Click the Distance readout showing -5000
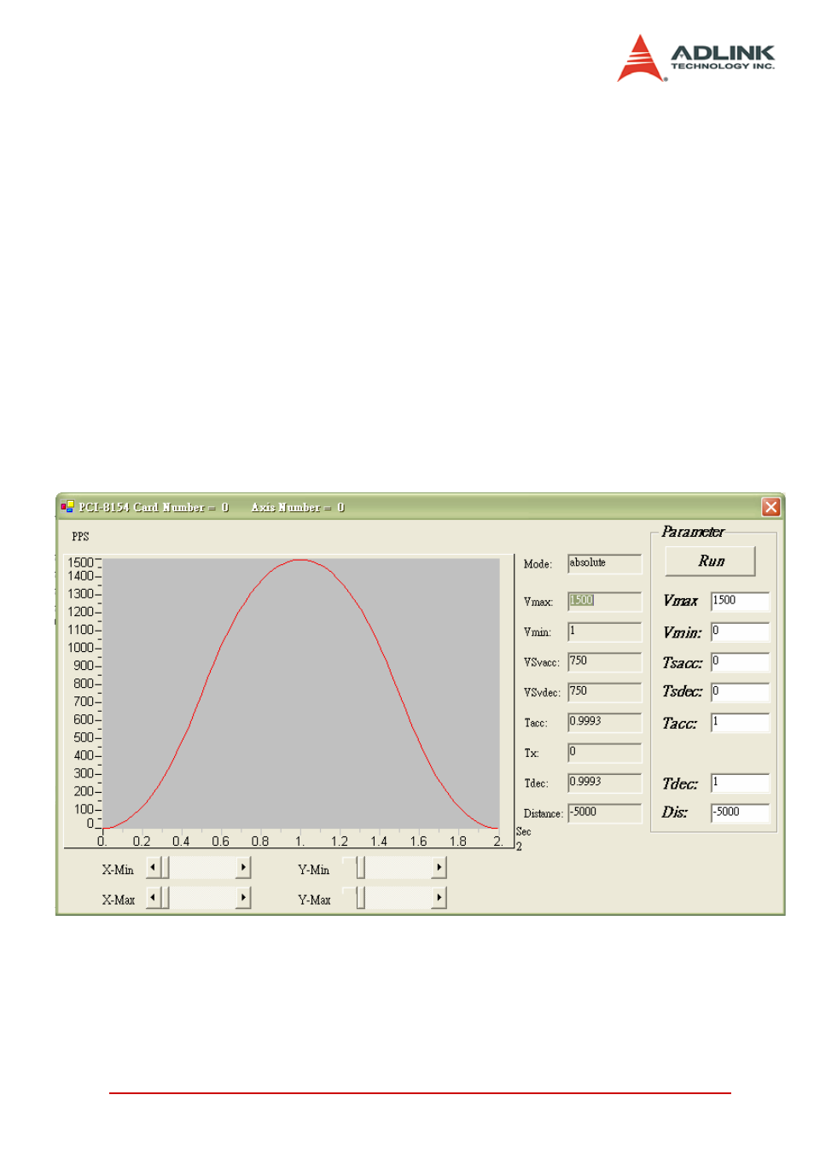 pyautogui.click(x=604, y=812)
